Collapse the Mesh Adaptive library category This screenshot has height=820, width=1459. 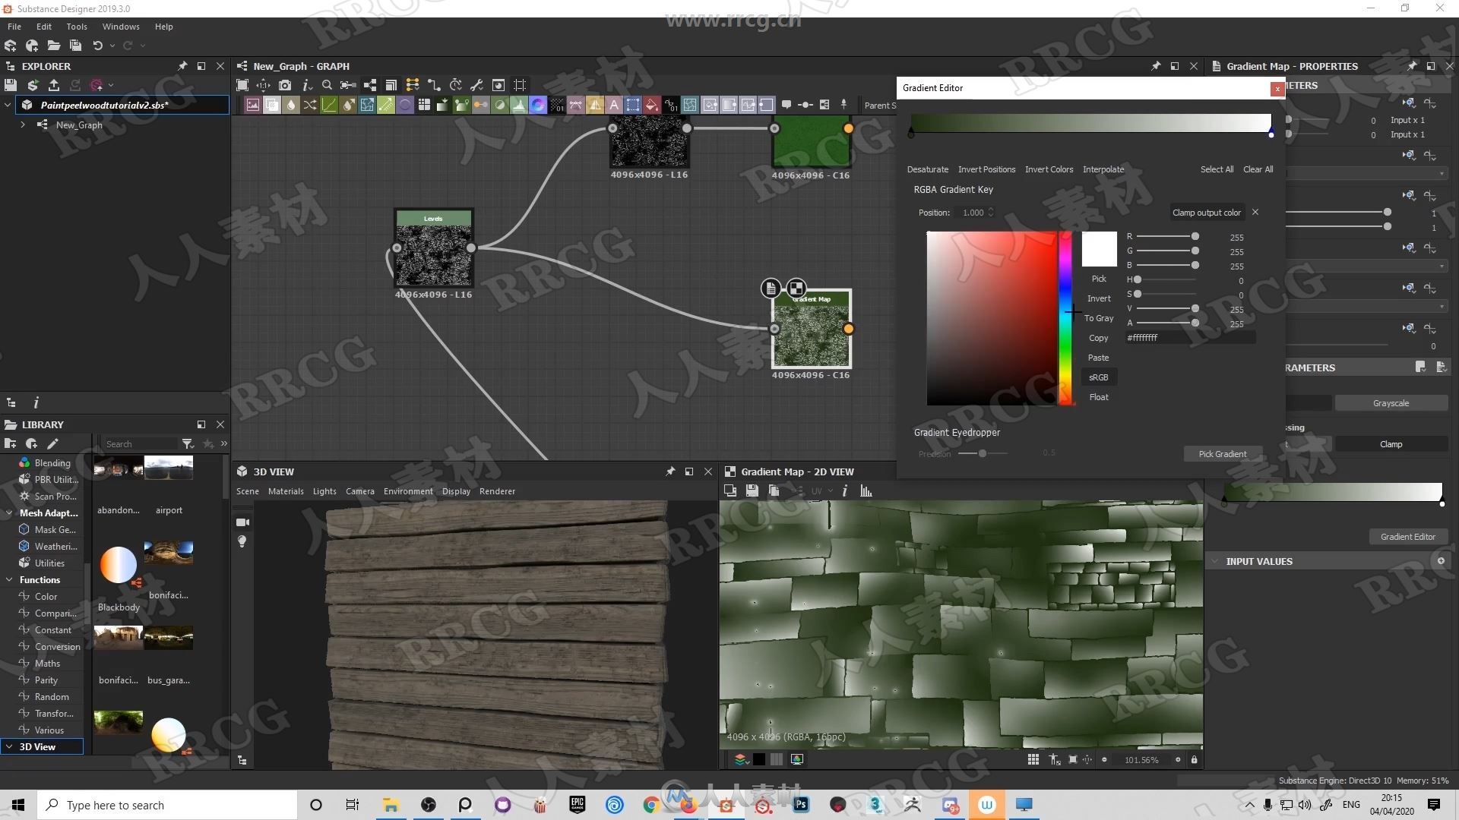[x=9, y=512]
